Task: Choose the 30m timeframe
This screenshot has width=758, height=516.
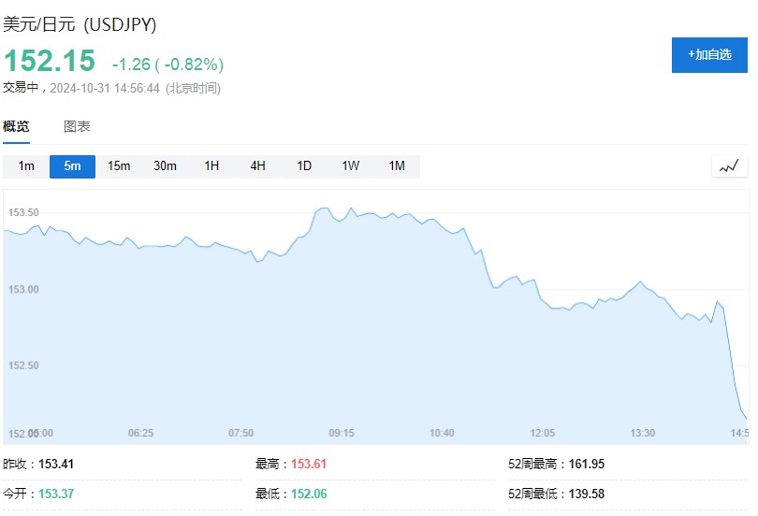Action: pos(165,166)
